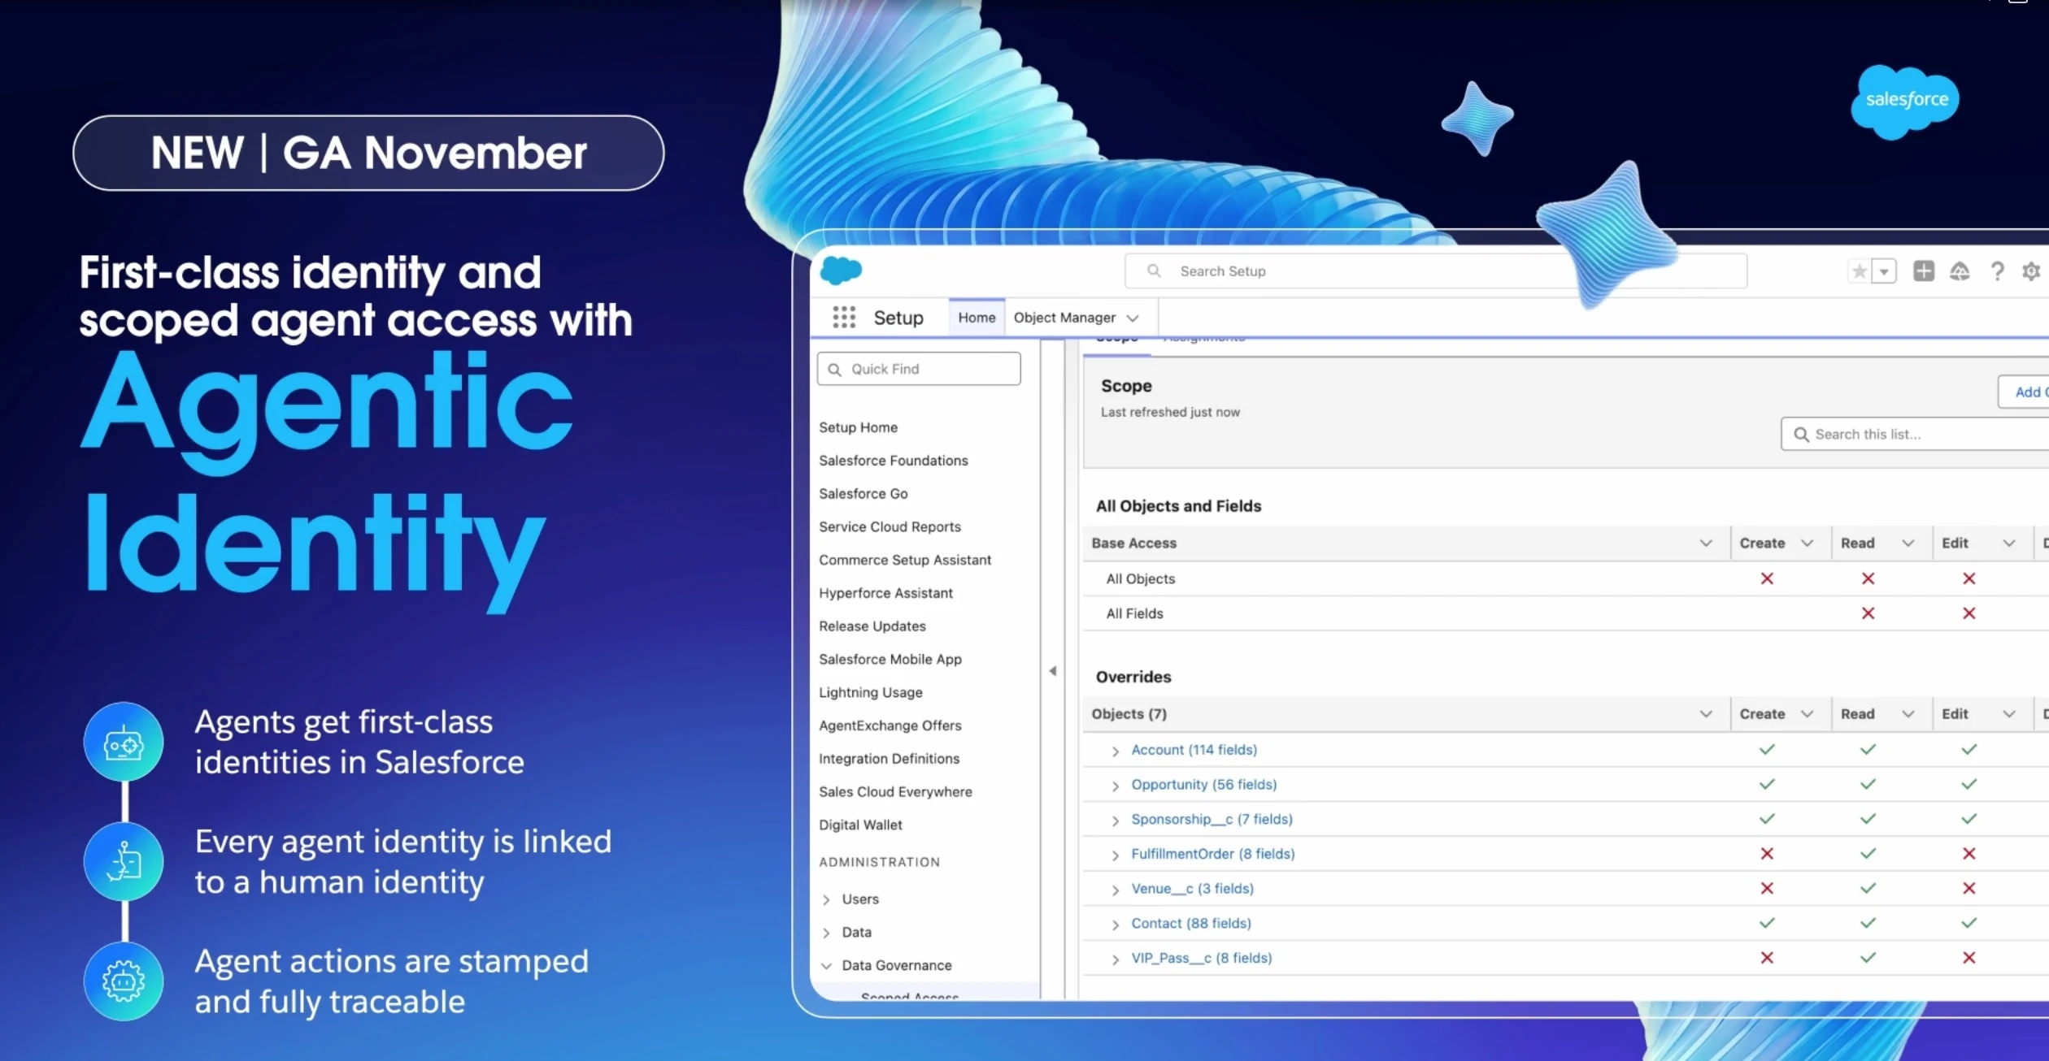Open the Trailhead guidance icon
Viewport: 2049px width, 1061px height.
[1960, 271]
